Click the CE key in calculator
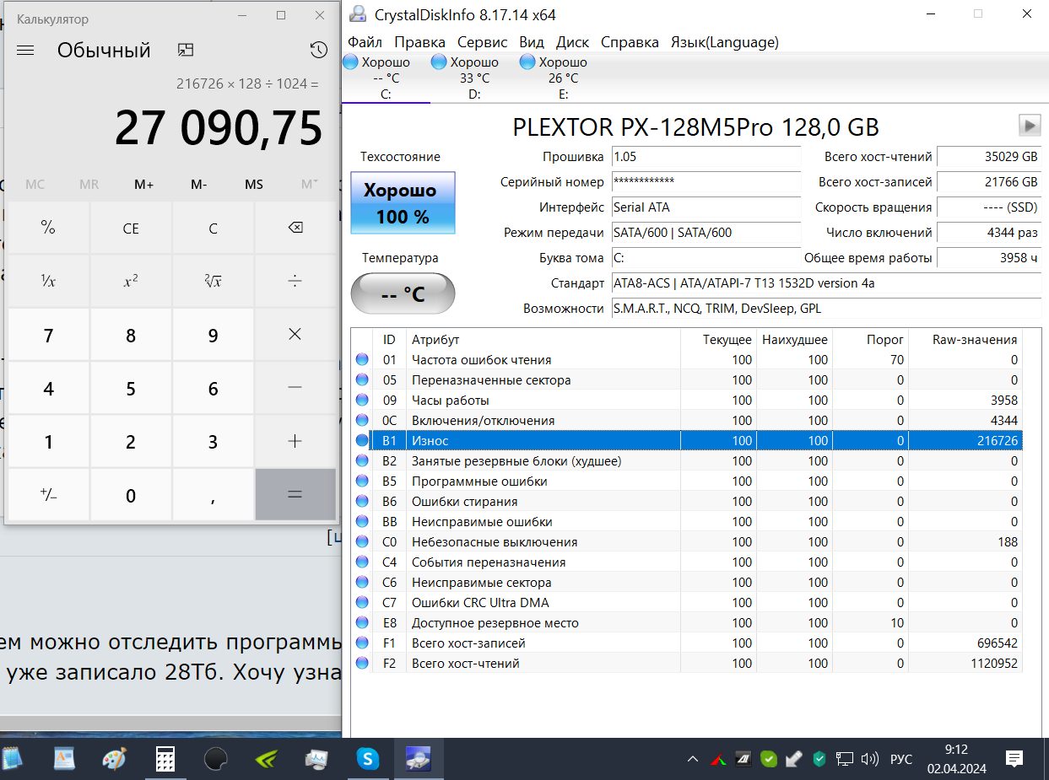This screenshot has width=1049, height=780. 130,228
